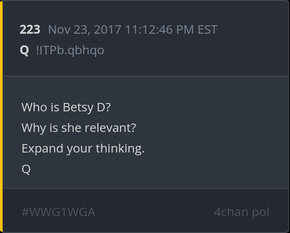Click the EST timezone label
This screenshot has width=290, height=233.
point(207,29)
